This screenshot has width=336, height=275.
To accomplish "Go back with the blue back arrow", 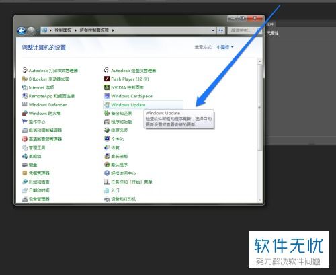I will click(22, 31).
